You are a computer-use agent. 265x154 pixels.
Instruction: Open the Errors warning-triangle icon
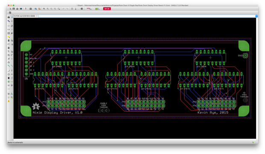point(9,101)
